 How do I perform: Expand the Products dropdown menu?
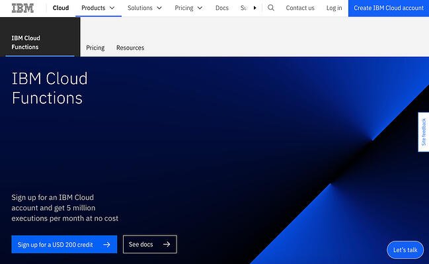pyautogui.click(x=98, y=8)
